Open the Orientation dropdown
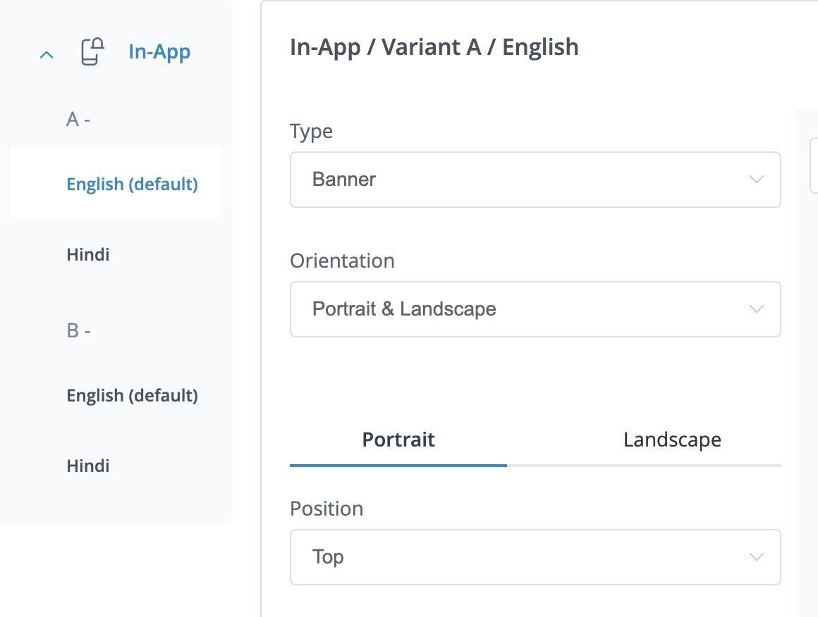 pyautogui.click(x=522, y=309)
